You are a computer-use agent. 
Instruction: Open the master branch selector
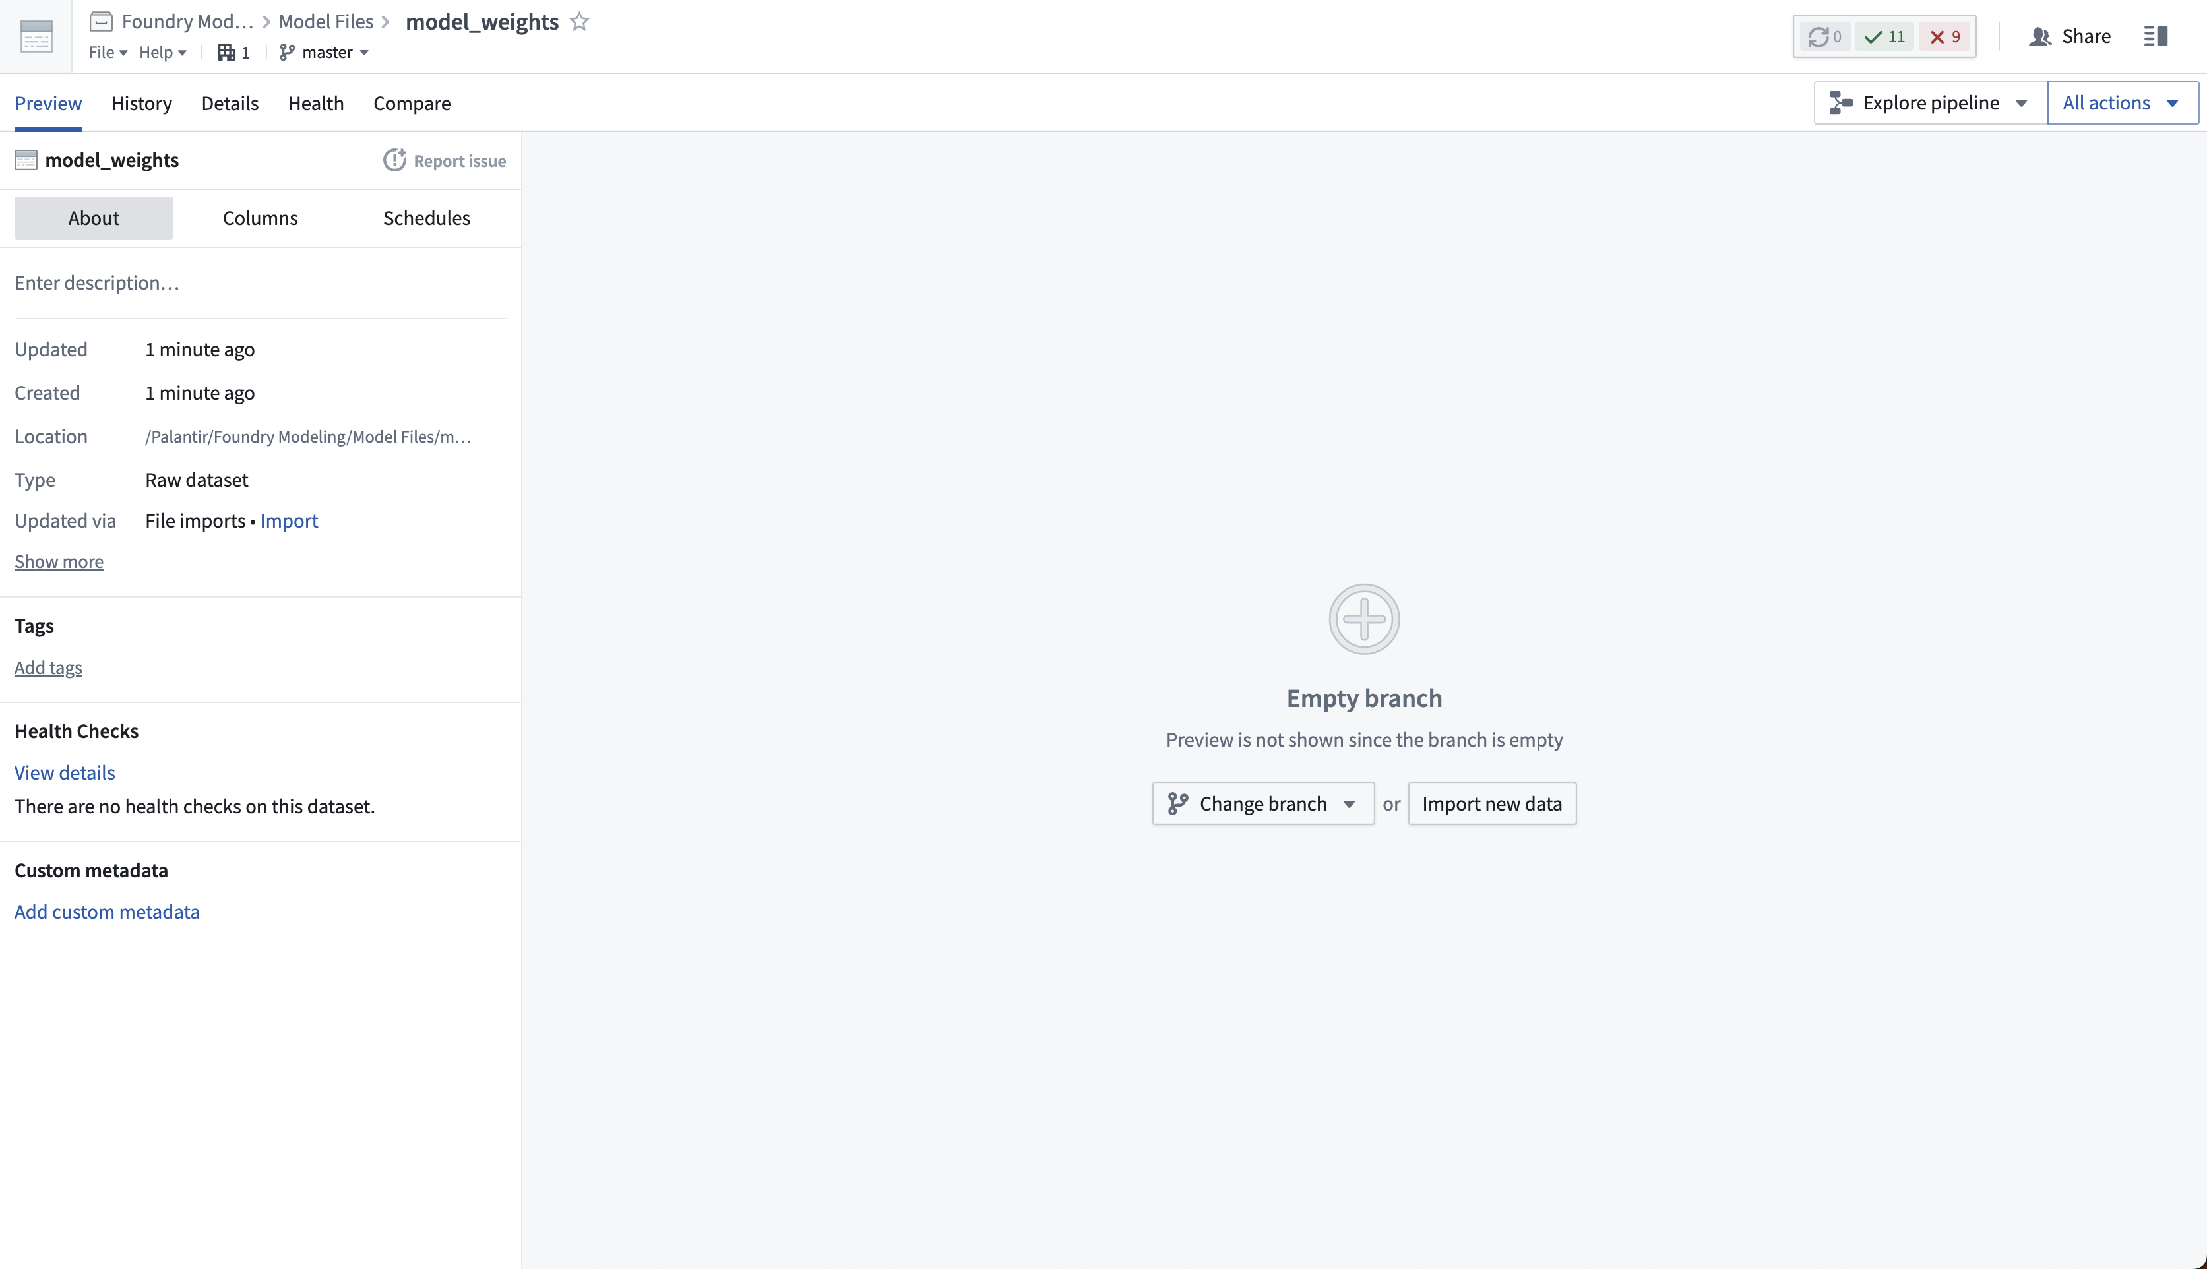[x=325, y=52]
